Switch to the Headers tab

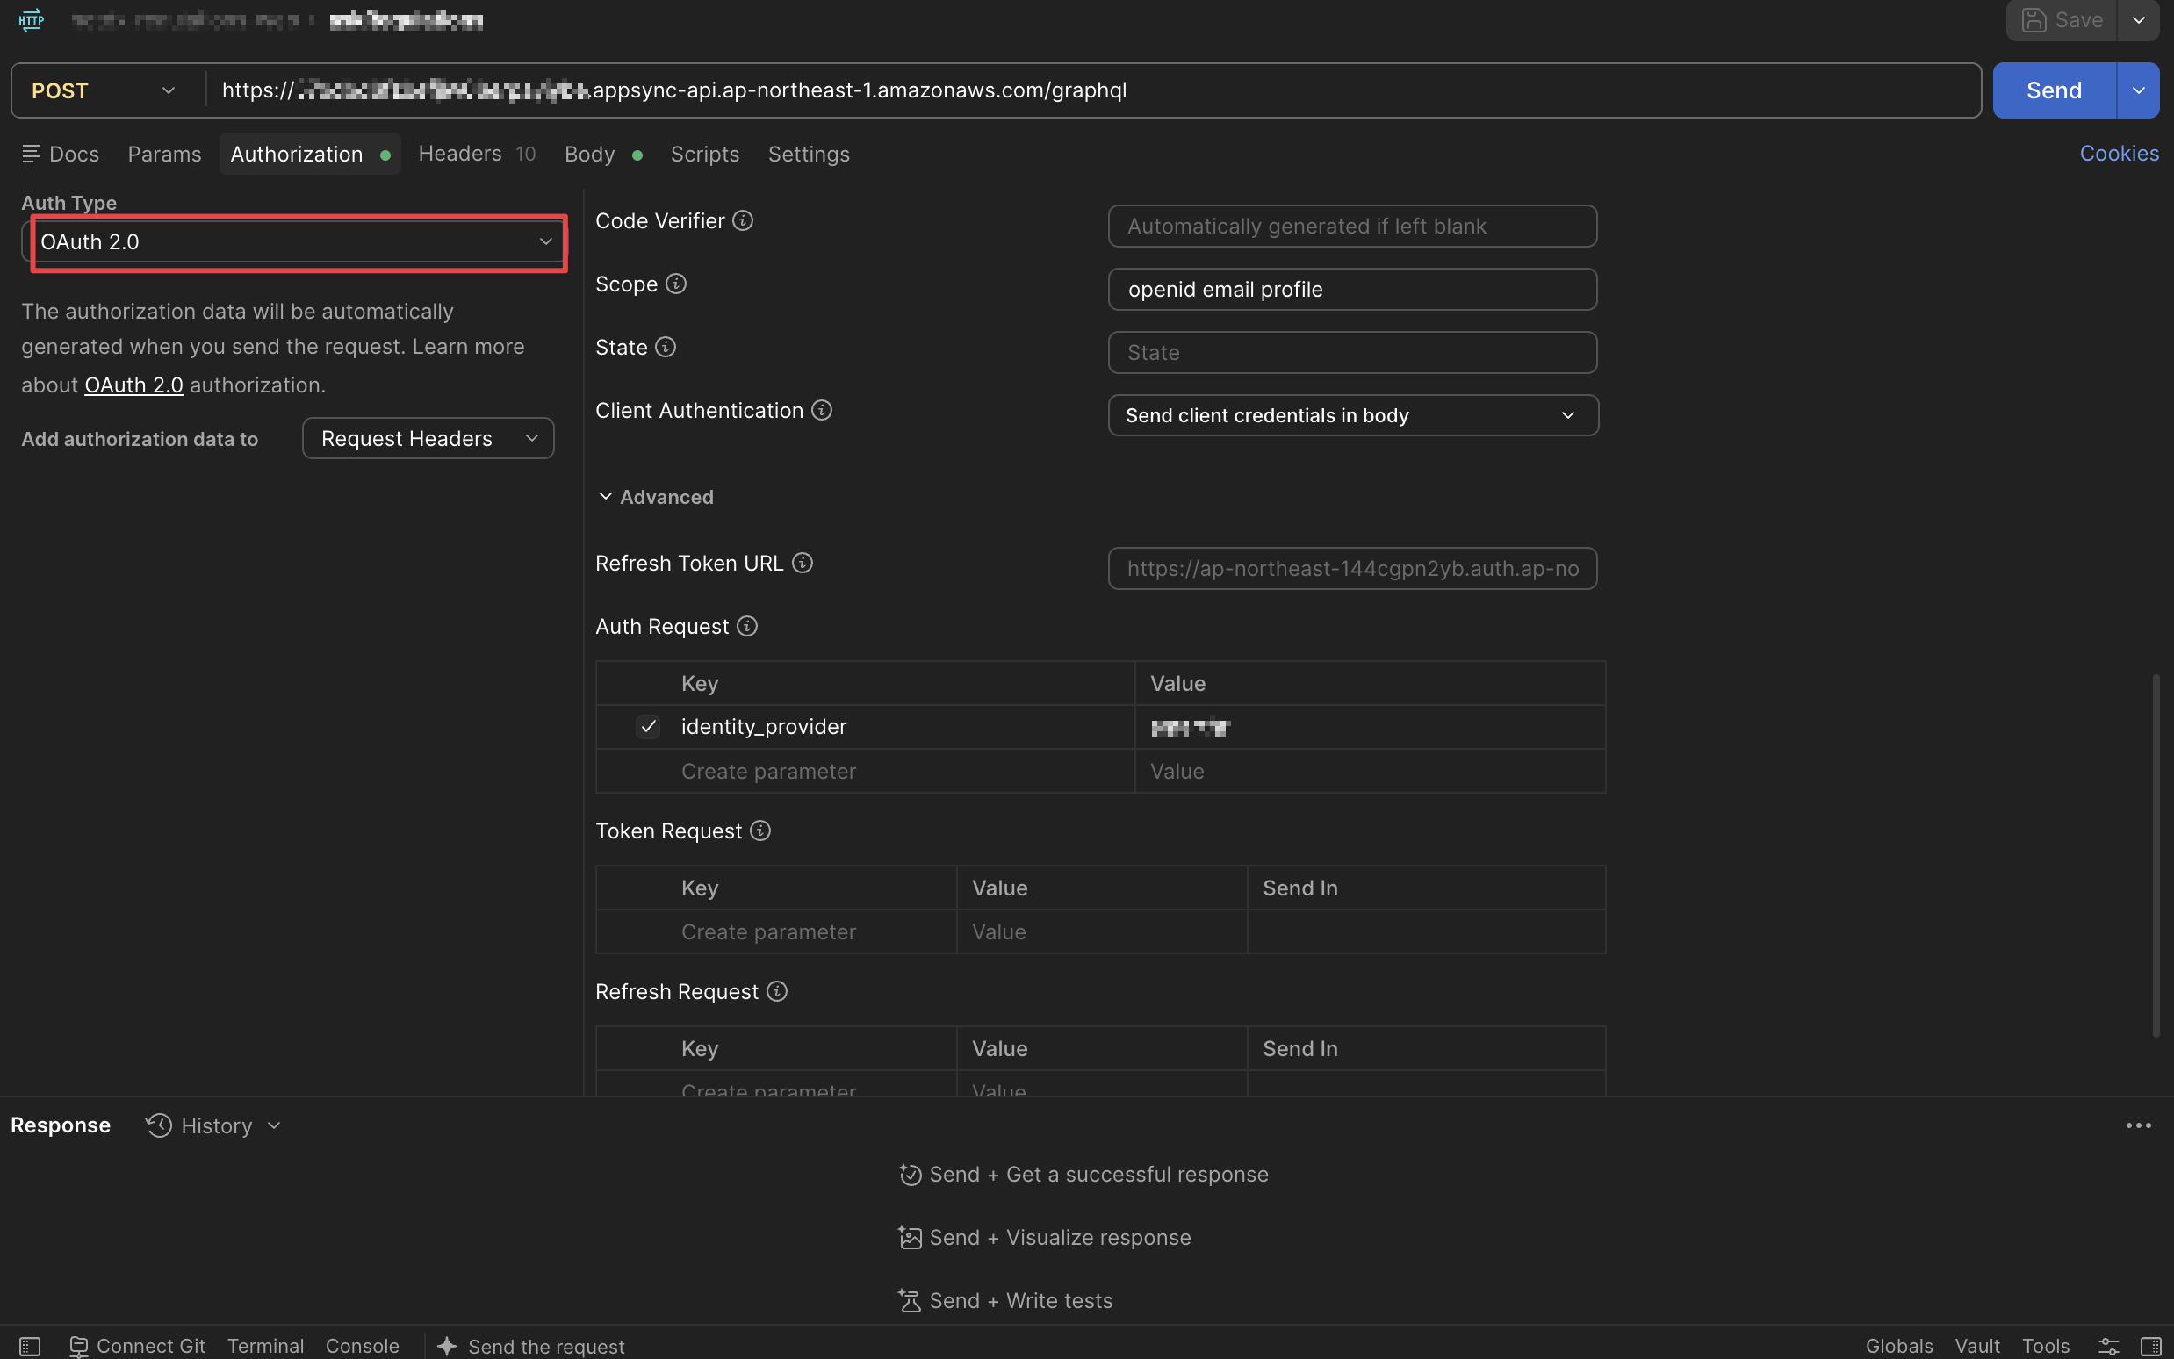point(478,154)
